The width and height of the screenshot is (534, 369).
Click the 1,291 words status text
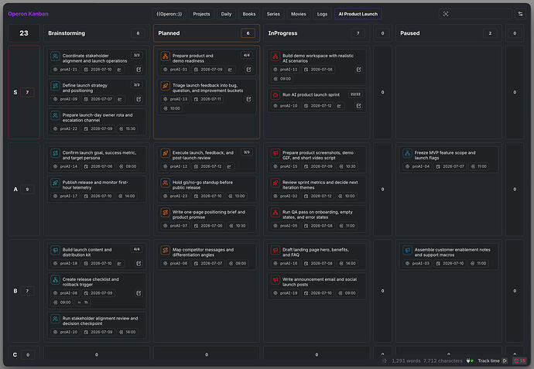tap(406, 360)
